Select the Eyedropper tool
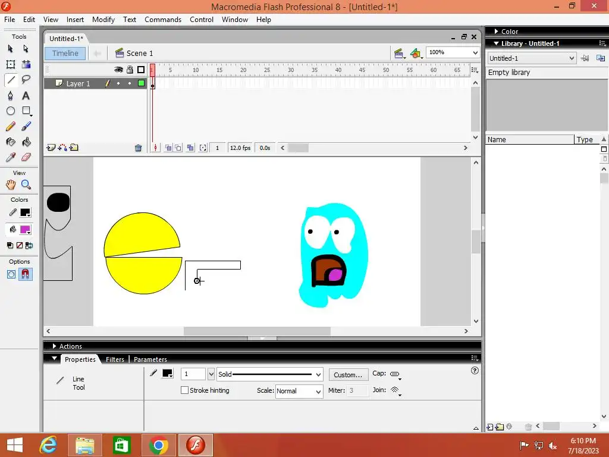 coord(11,157)
